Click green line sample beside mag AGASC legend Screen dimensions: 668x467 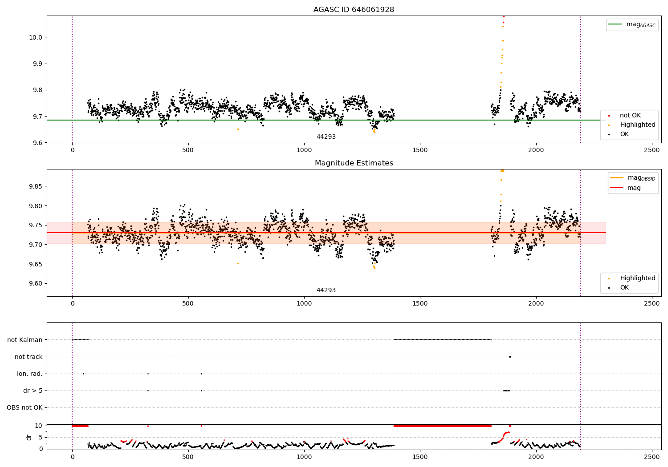point(615,24)
